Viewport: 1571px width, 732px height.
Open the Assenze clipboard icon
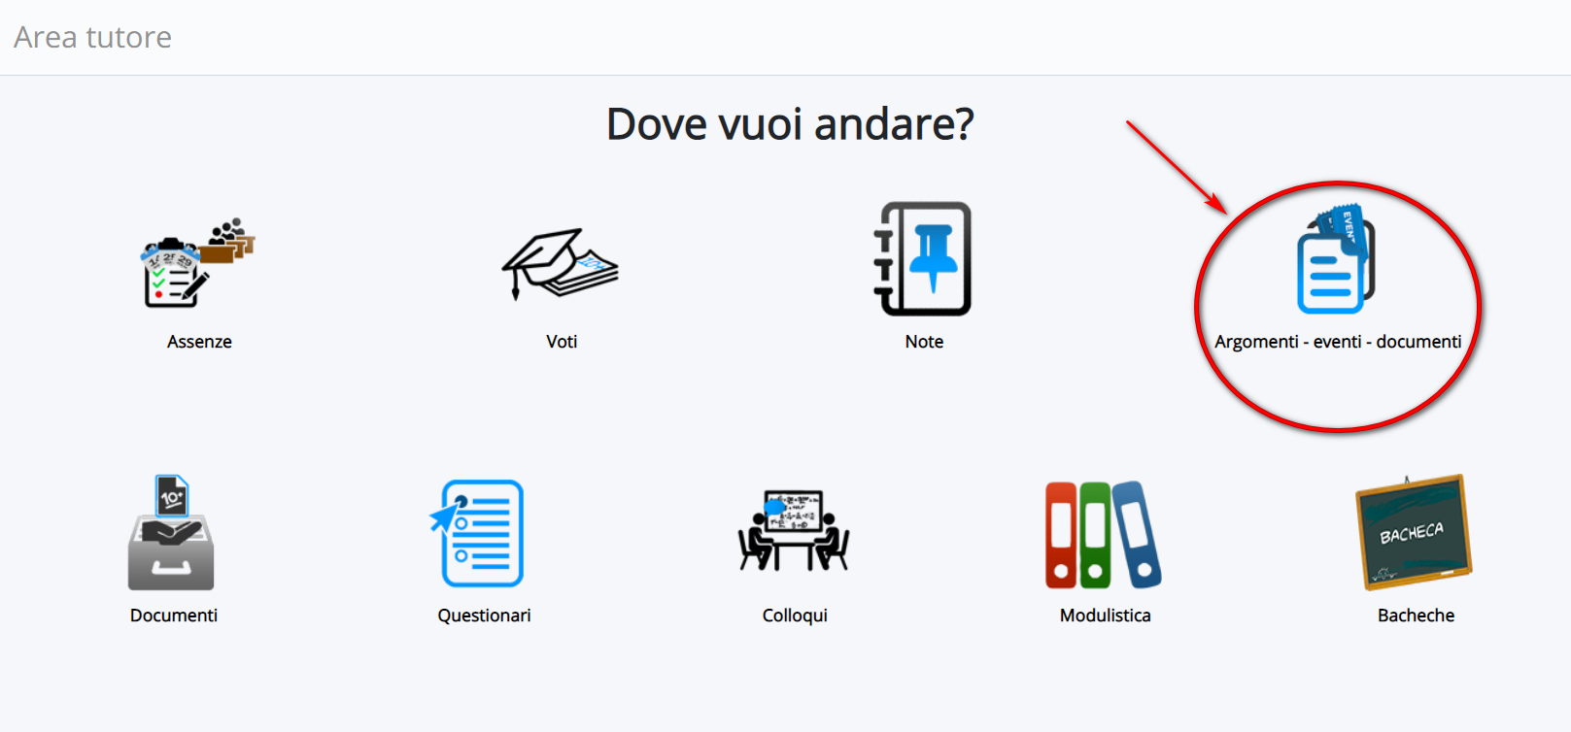[198, 263]
